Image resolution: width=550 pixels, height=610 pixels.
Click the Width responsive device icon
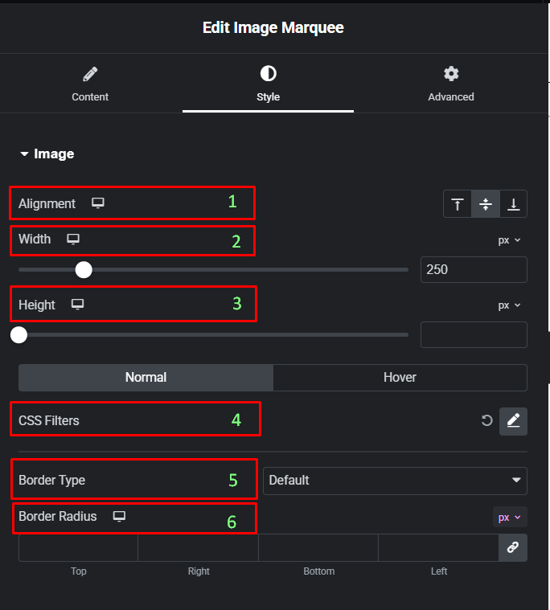(73, 239)
